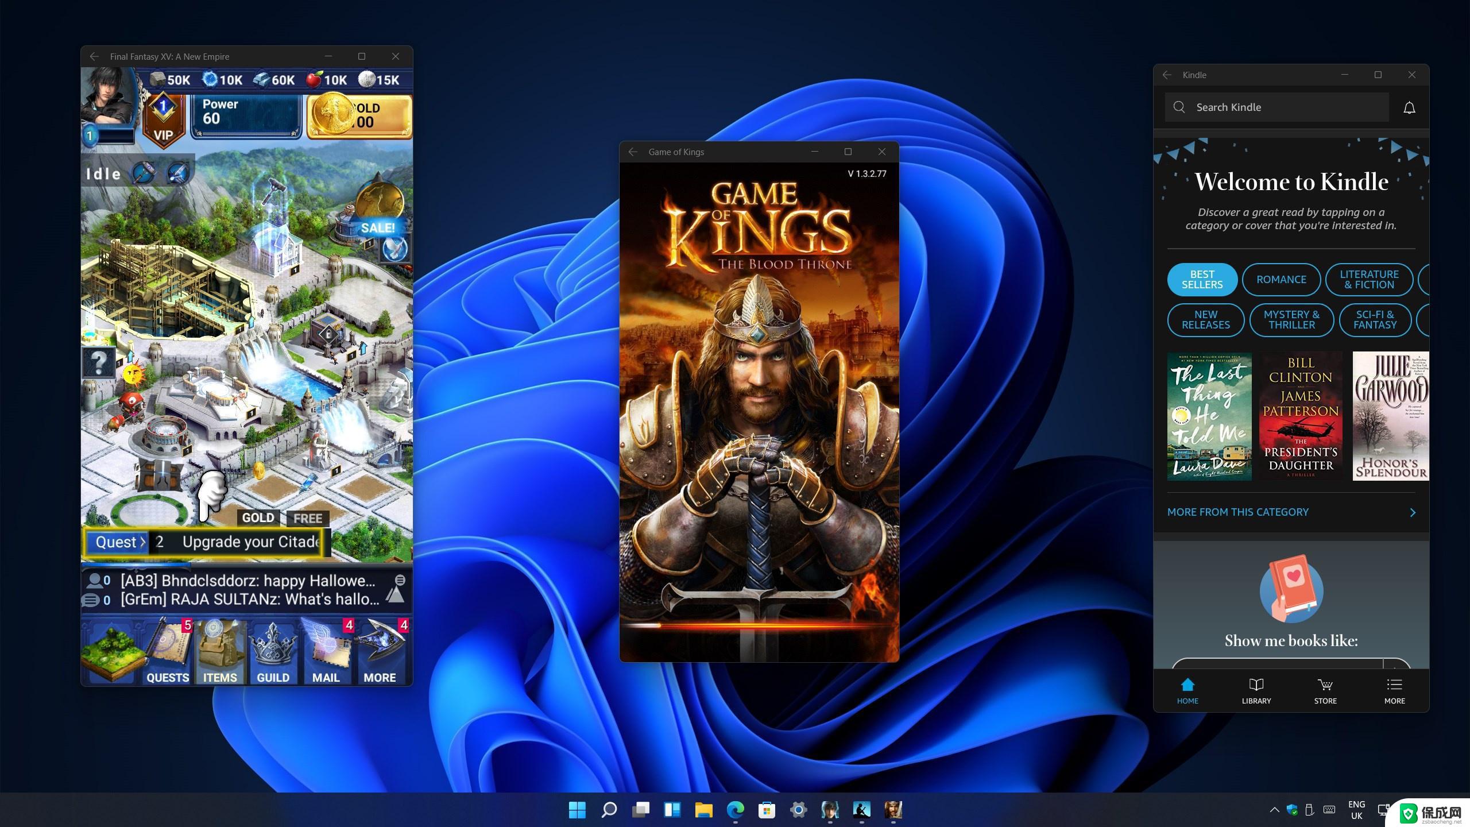Image resolution: width=1470 pixels, height=827 pixels.
Task: Select the MYSTERY & THRILLER category
Action: [1291, 320]
